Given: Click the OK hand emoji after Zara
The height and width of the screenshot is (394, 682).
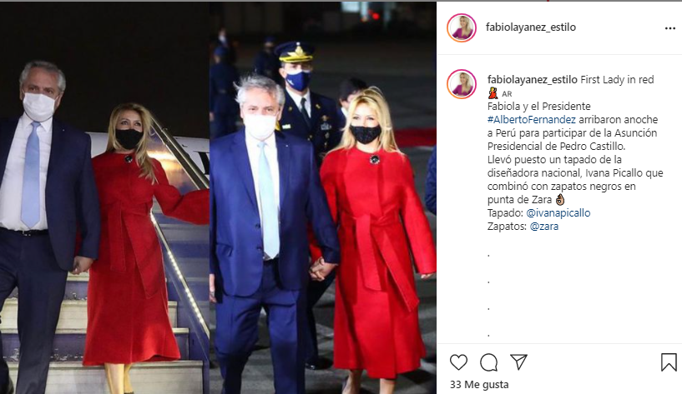Looking at the screenshot, I should (560, 200).
